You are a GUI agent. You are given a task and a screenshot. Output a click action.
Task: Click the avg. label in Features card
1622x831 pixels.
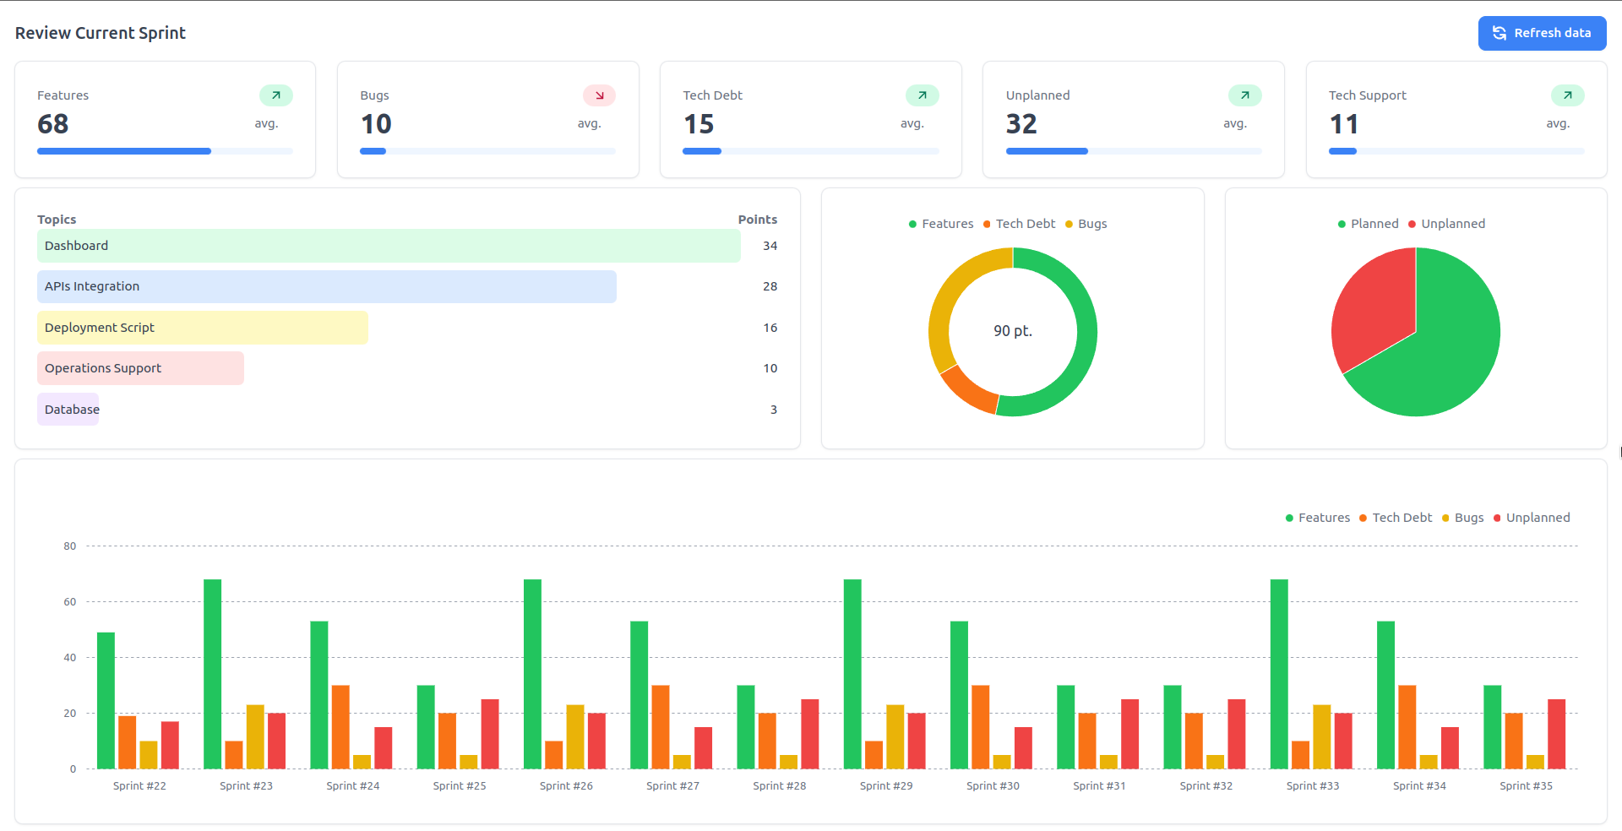click(x=266, y=123)
